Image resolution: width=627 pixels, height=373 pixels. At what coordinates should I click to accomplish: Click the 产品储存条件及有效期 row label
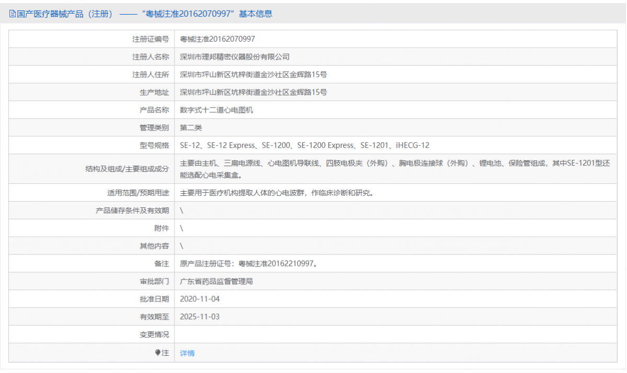132,211
